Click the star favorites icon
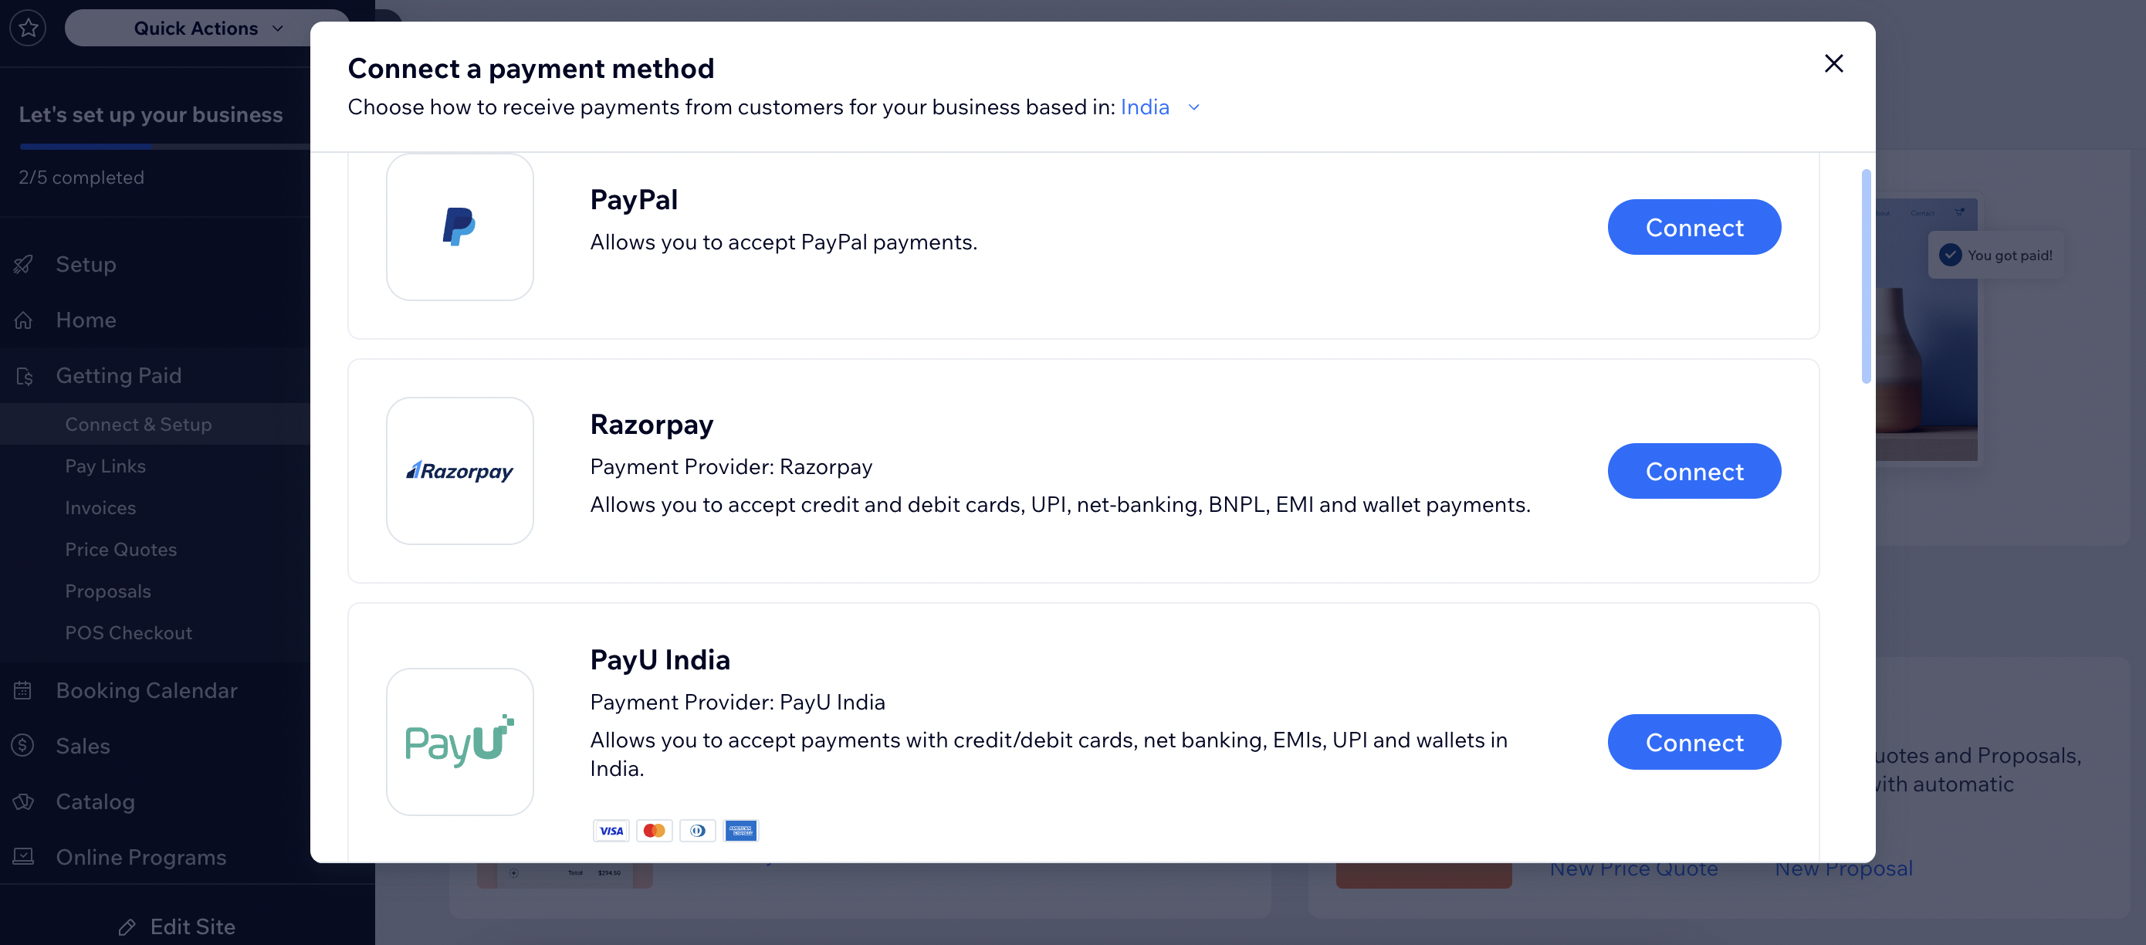The height and width of the screenshot is (945, 2146). coord(29,29)
